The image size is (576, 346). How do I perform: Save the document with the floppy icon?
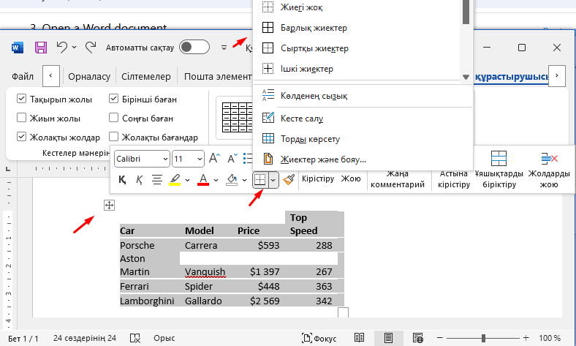point(41,48)
